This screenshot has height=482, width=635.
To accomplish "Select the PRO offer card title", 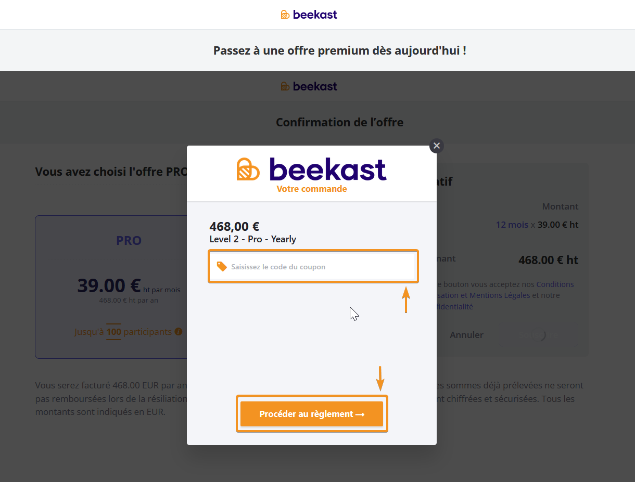I will click(x=129, y=241).
